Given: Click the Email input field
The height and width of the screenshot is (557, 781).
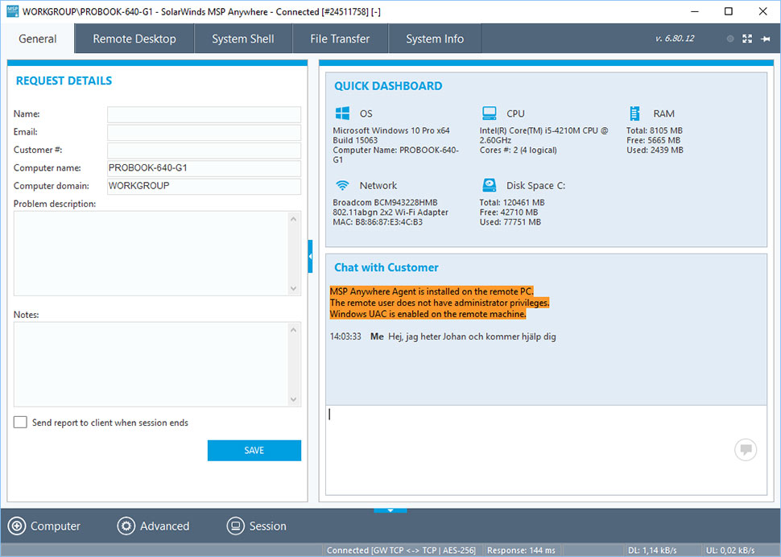Looking at the screenshot, I should [205, 132].
